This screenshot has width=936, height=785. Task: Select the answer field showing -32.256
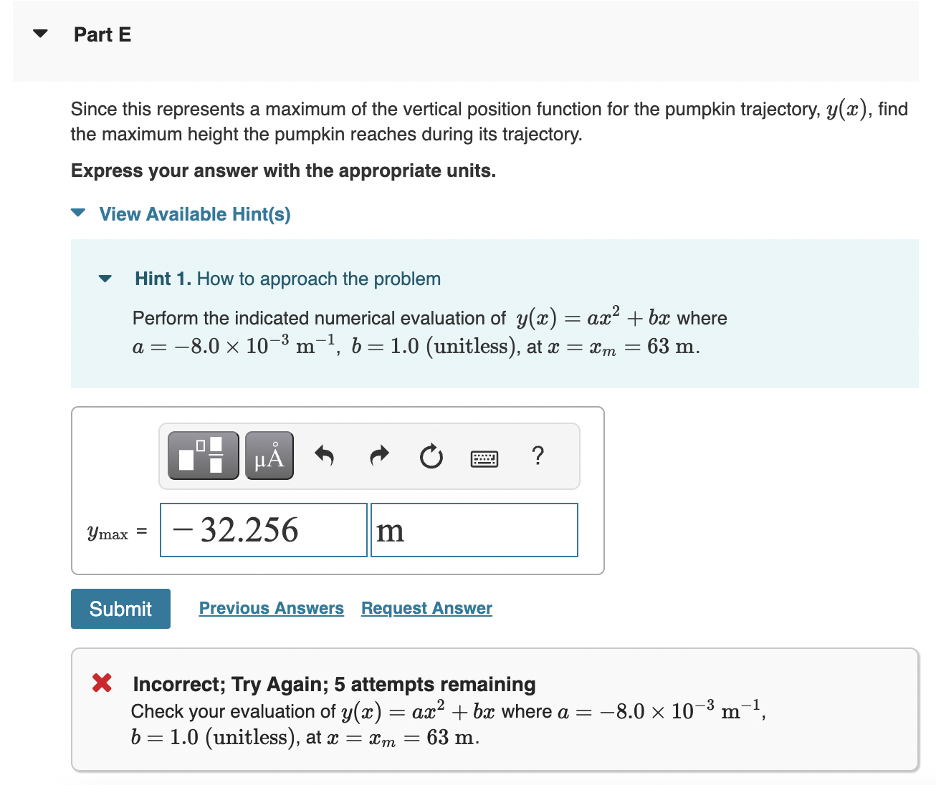point(263,530)
